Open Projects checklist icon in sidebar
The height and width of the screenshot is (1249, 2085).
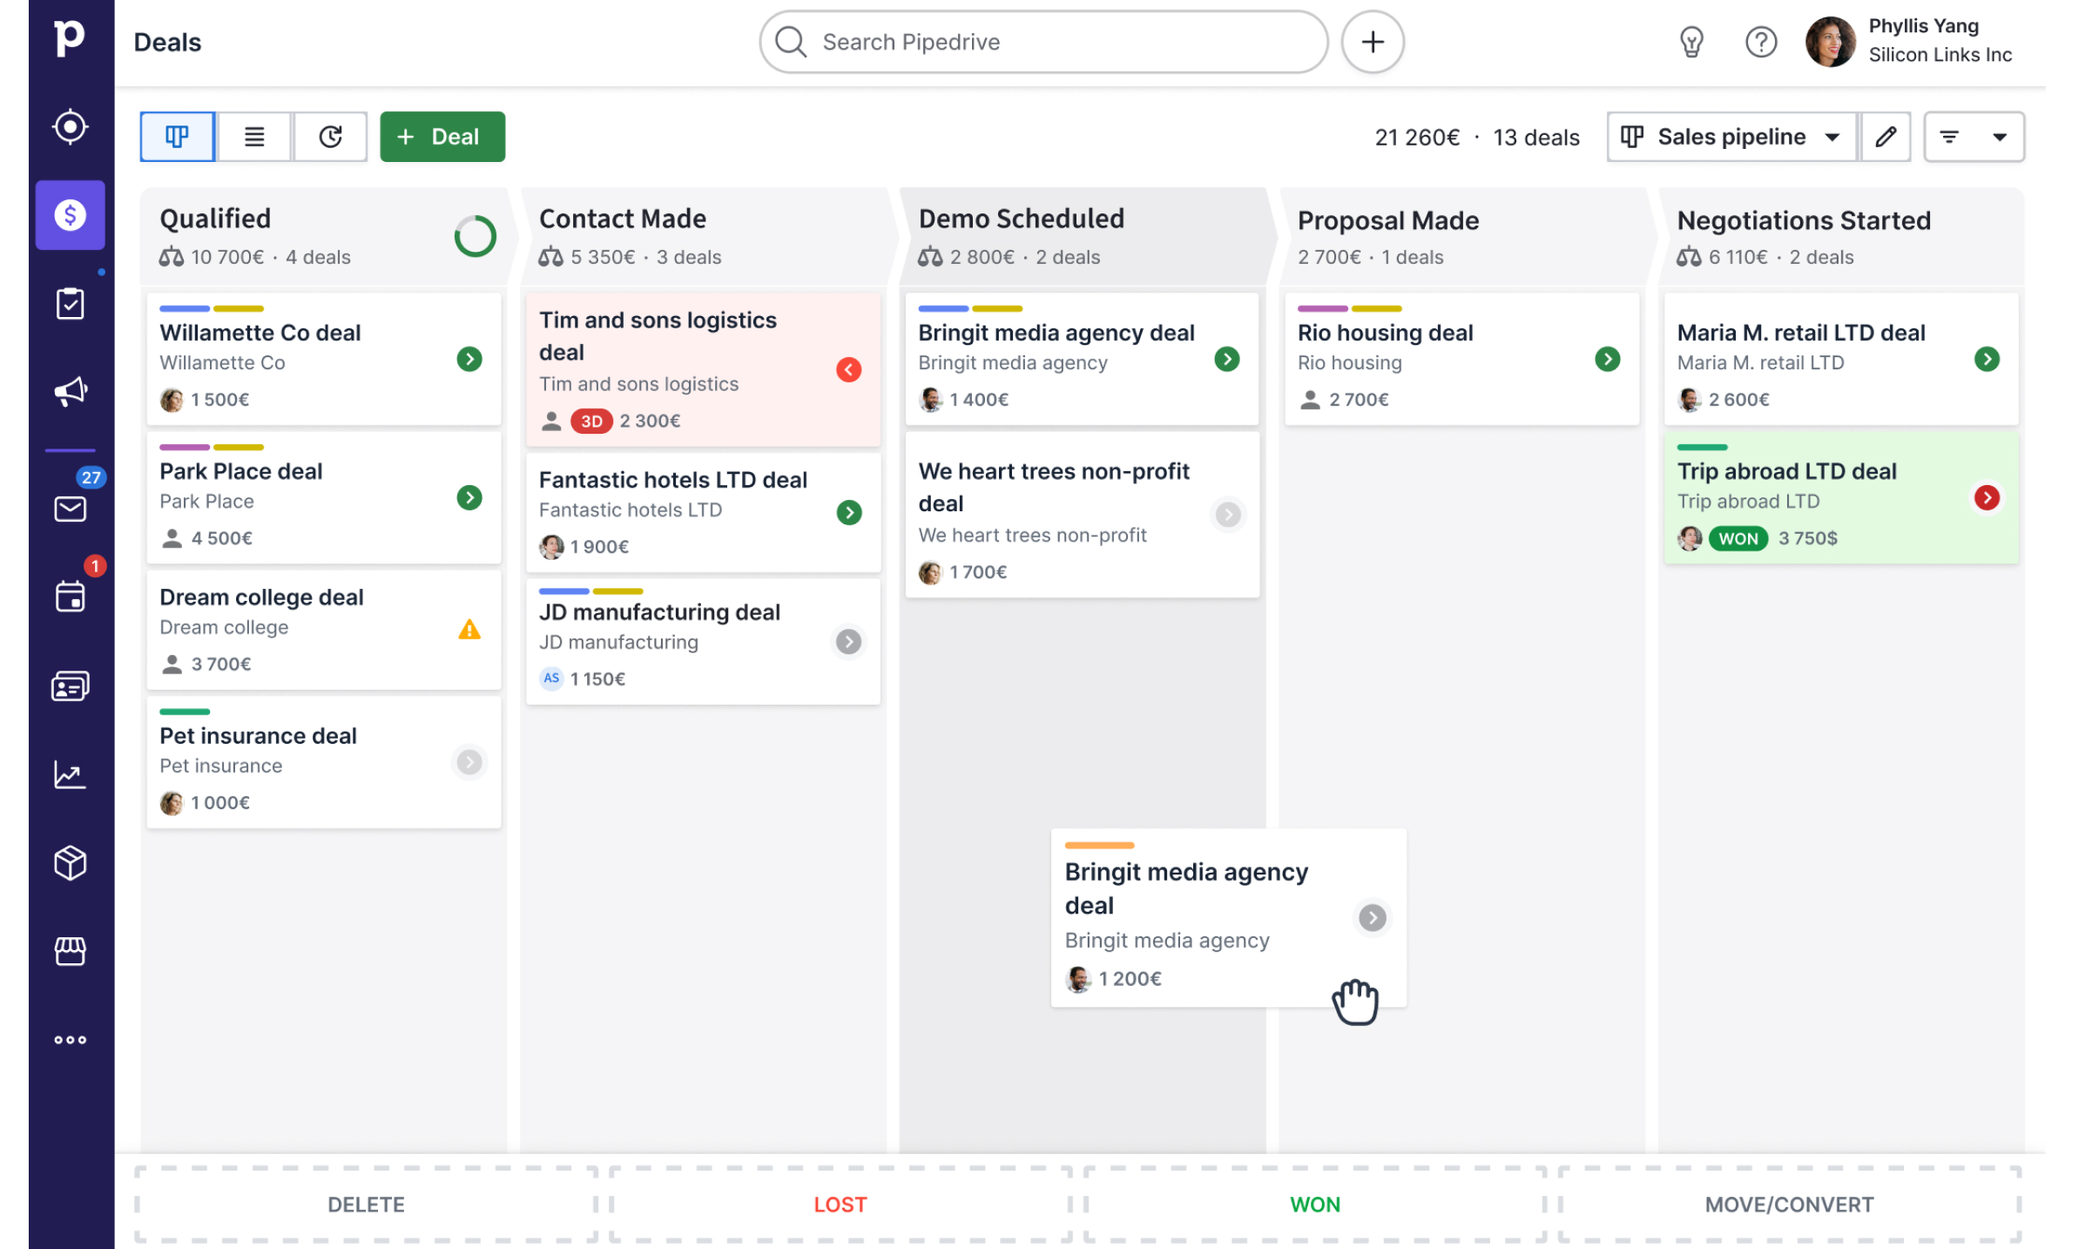70,304
